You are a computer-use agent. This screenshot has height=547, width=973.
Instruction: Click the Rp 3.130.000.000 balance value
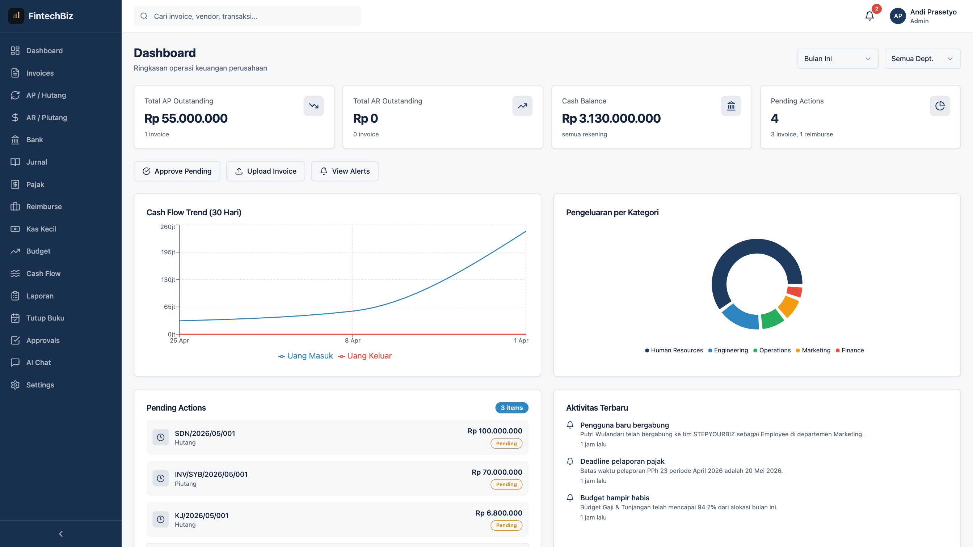[611, 119]
